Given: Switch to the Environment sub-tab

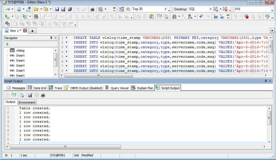Looking at the screenshot, I should point(27,102).
